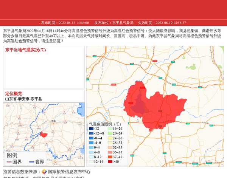Click the 发布单位：东平县气象局 text

[x=114, y=23]
